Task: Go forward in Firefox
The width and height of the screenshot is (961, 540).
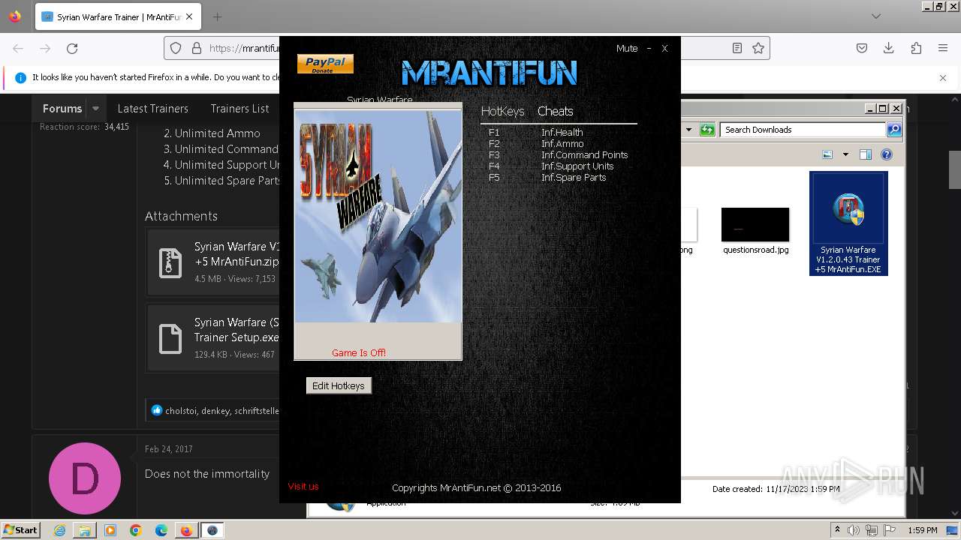Action: [45, 48]
